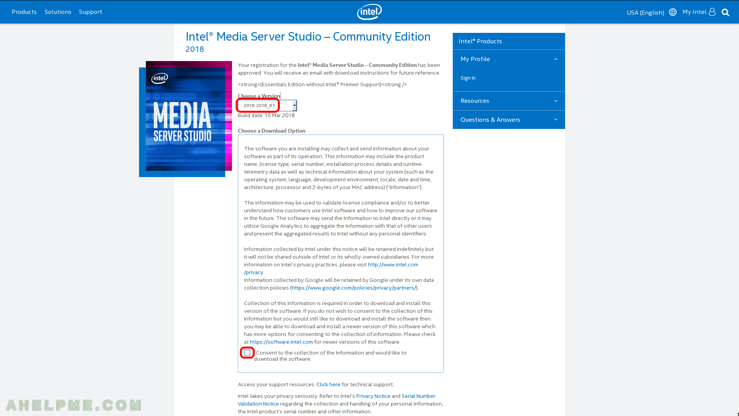Click the Media Server Studio box image
This screenshot has width=739, height=416.
click(x=186, y=119)
